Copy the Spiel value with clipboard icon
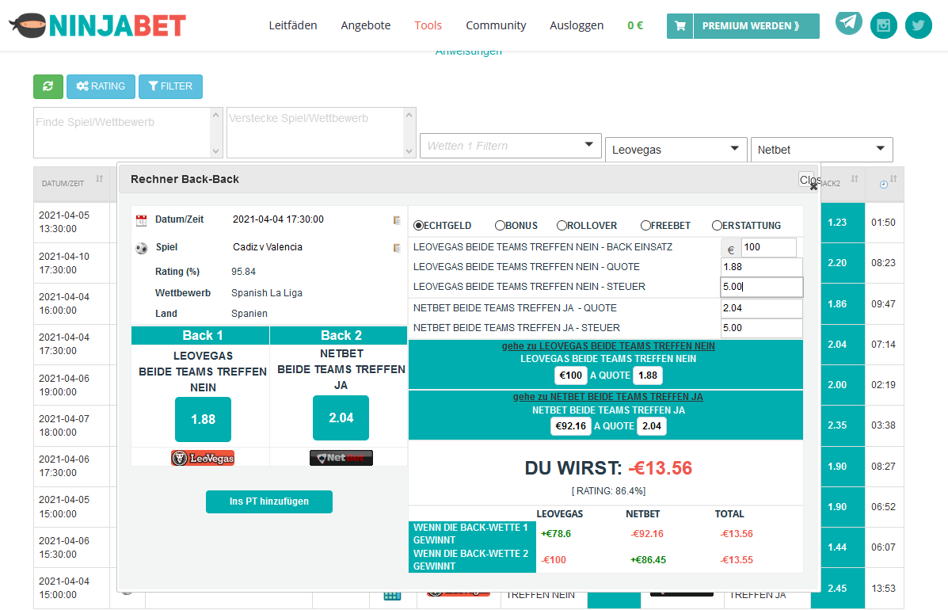 (x=397, y=248)
